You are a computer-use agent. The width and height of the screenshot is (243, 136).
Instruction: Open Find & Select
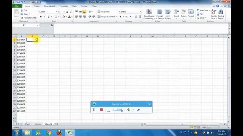(221, 14)
